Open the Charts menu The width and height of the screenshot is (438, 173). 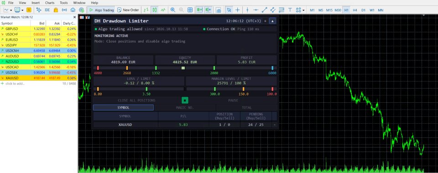(50, 3)
